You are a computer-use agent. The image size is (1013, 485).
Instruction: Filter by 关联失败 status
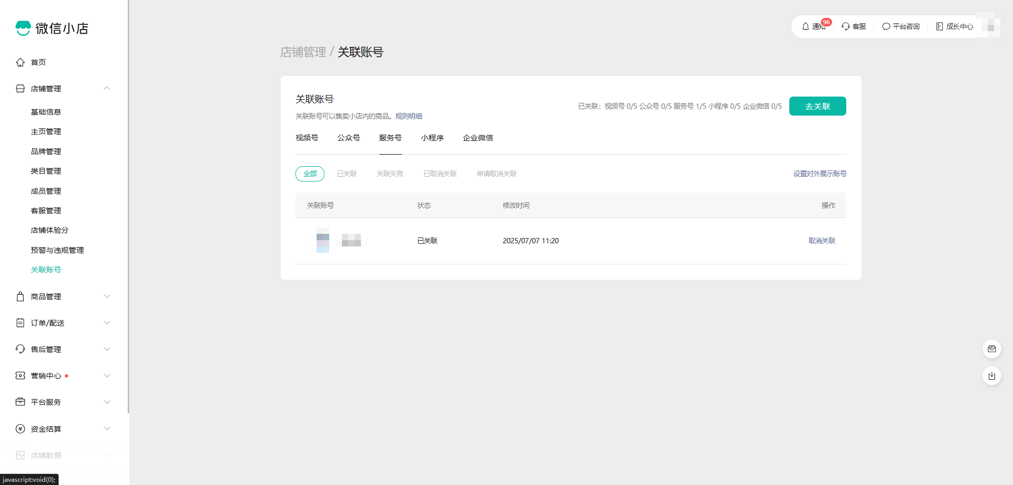pos(390,174)
